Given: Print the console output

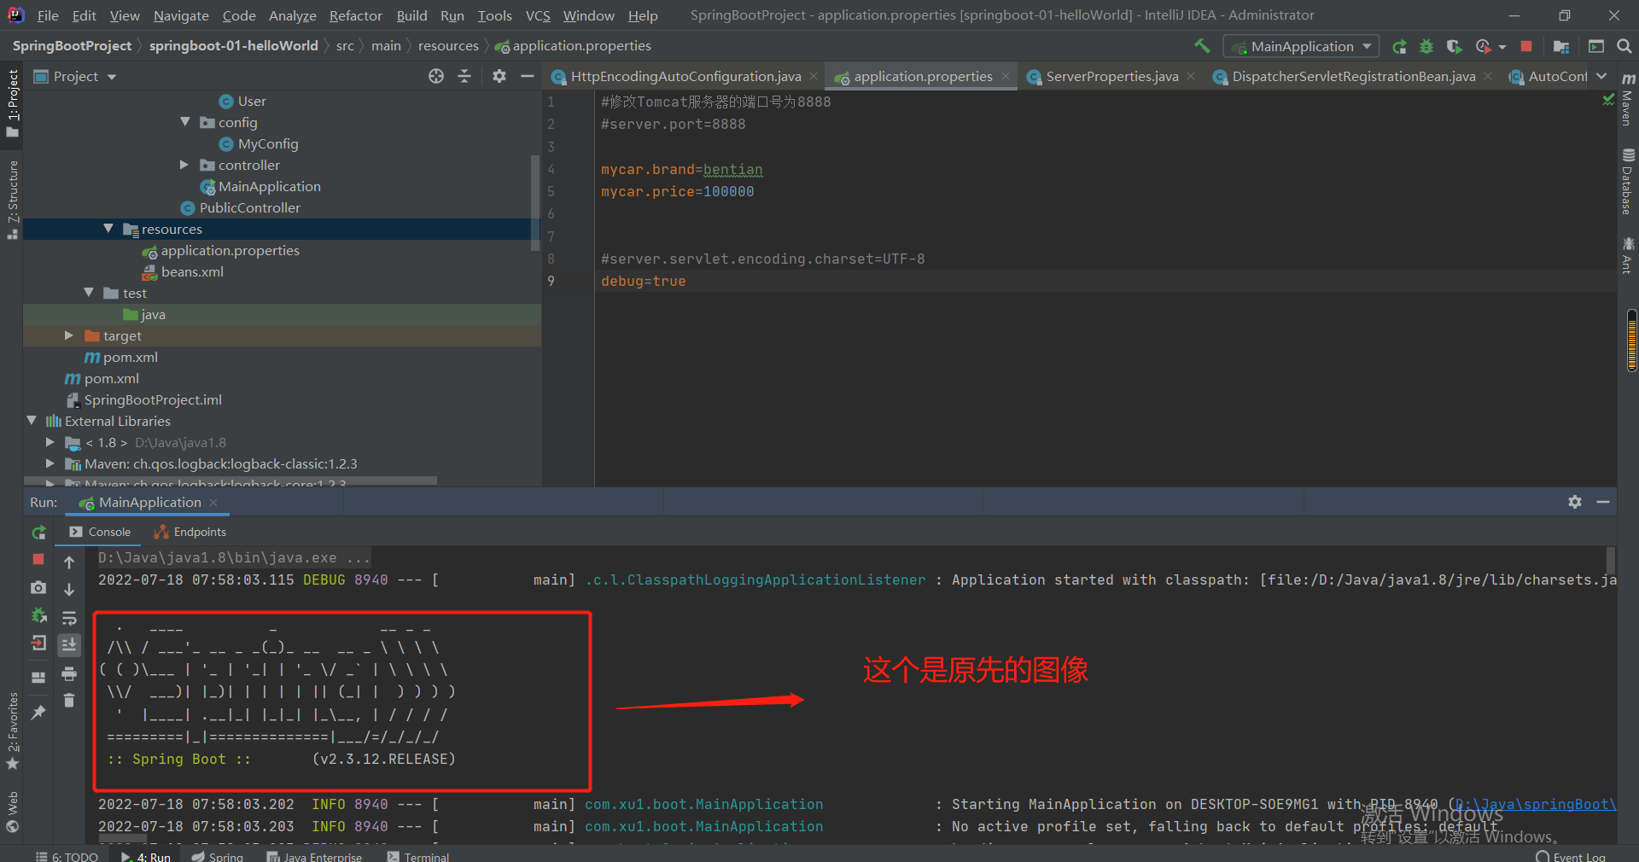Looking at the screenshot, I should click(x=69, y=673).
